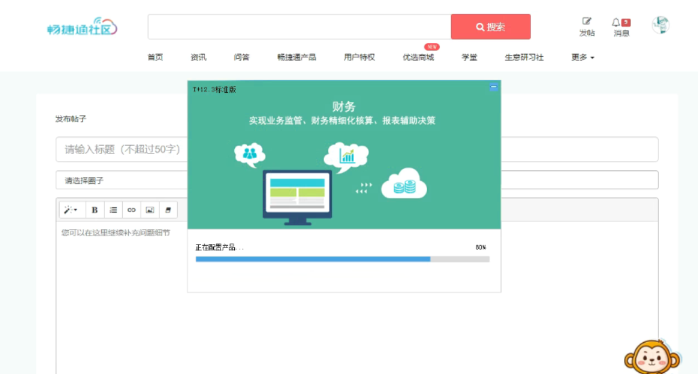Minimize the T+12.3标准版 installer window
Viewport: 698px width, 374px height.
493,87
